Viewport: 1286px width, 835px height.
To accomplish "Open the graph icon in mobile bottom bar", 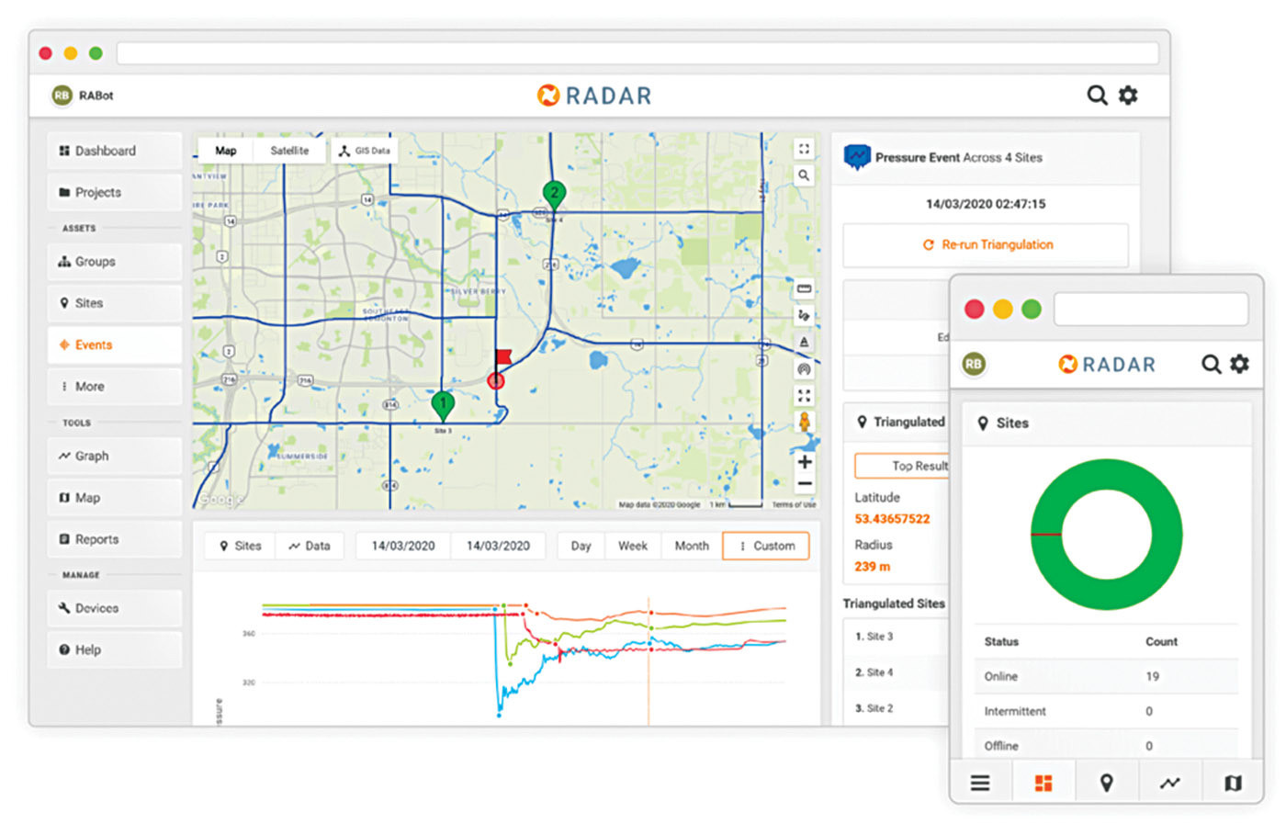I will [x=1169, y=783].
